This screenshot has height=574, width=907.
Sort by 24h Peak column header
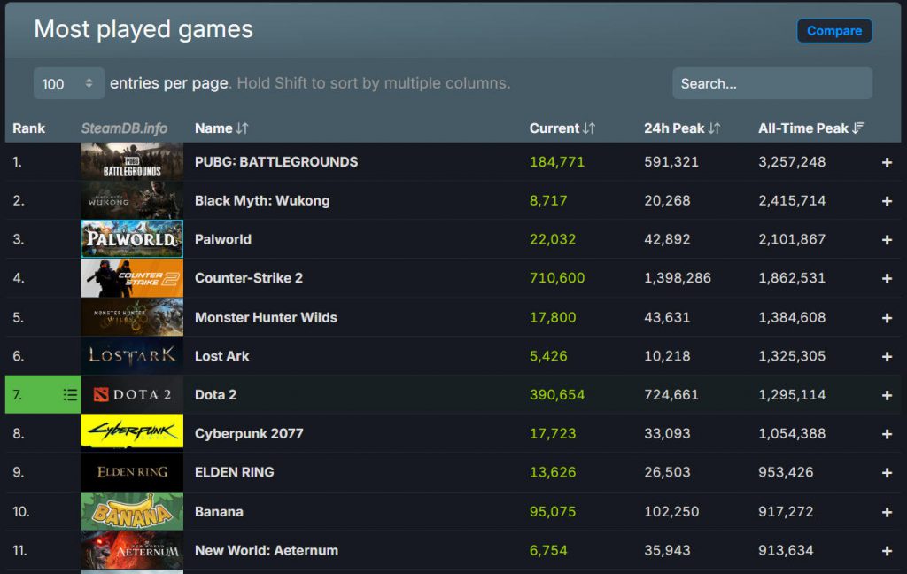point(681,128)
